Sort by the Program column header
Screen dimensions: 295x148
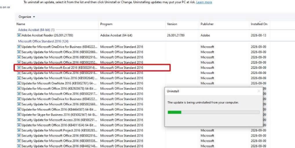click(106, 24)
